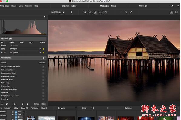181x120 pixels.
Task: Click the 41.7% zoom level magnifier icon
Action: 100,12
